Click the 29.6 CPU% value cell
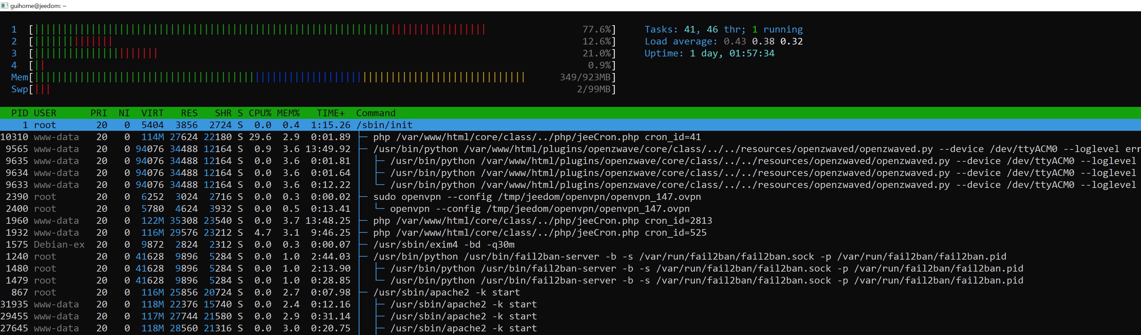 point(260,137)
